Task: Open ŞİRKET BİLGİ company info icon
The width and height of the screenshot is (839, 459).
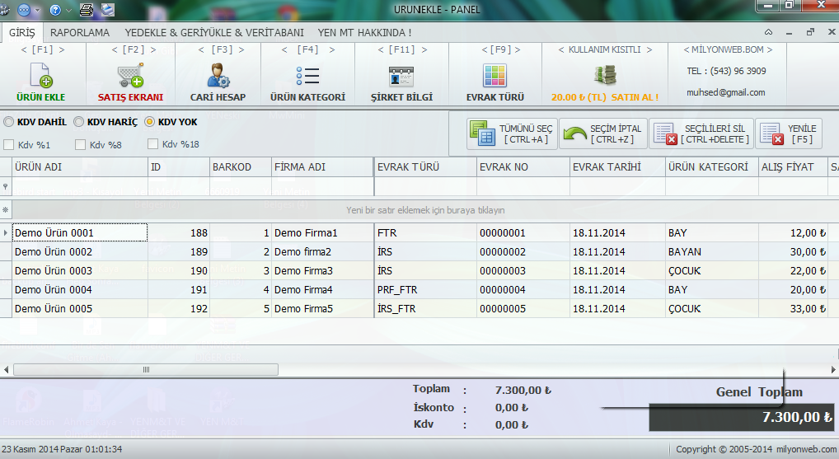Action: tap(401, 76)
